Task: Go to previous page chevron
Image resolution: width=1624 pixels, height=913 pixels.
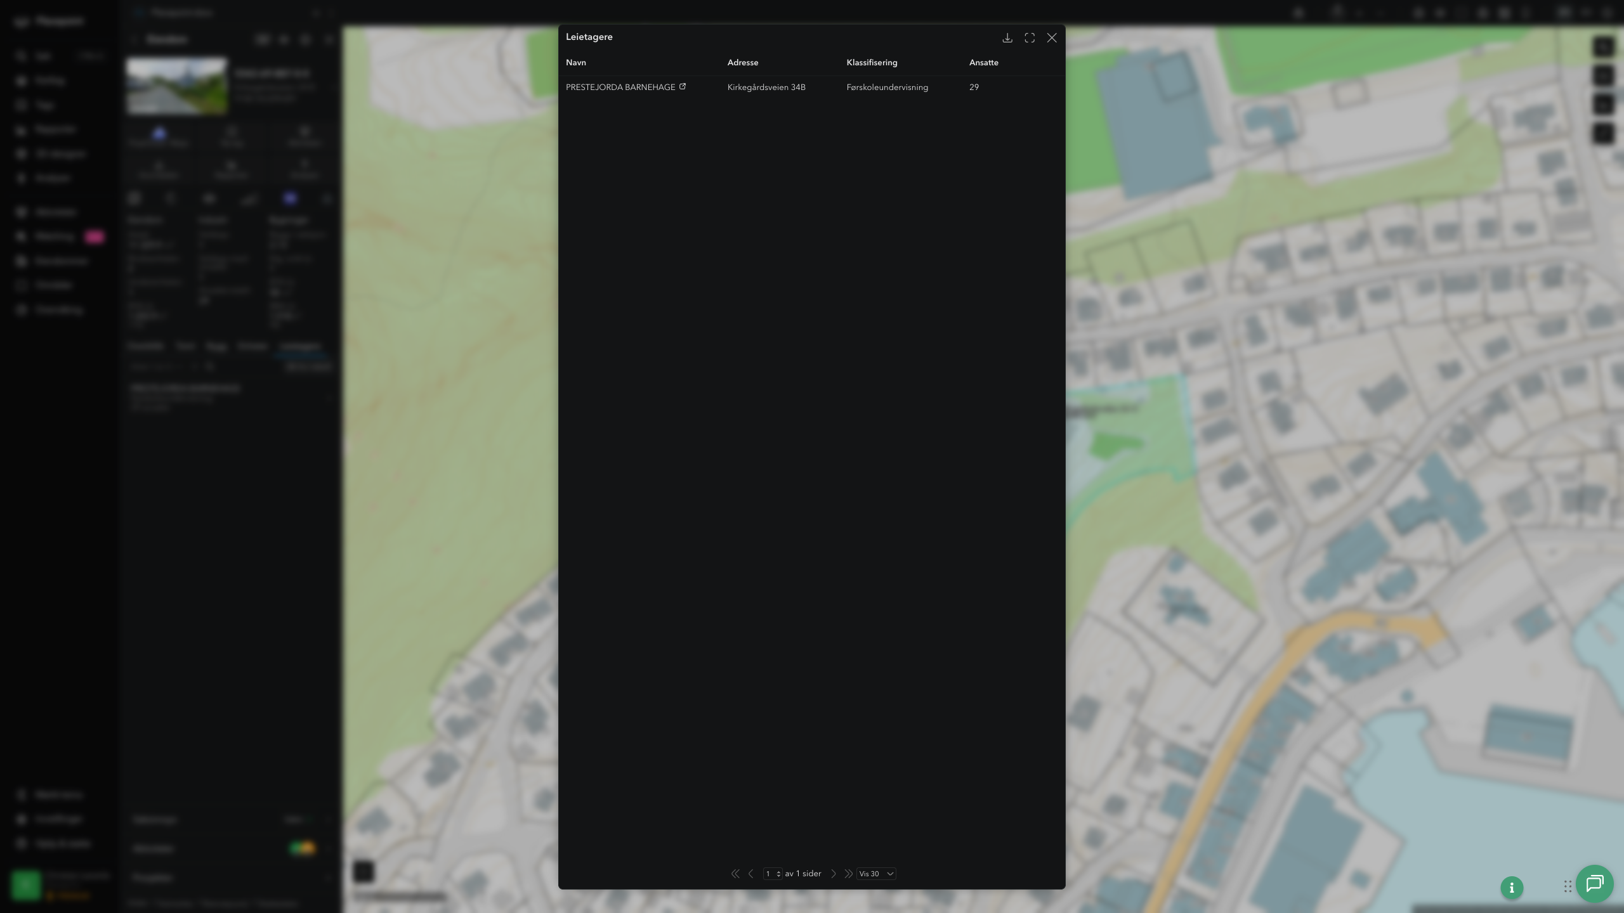Action: pyautogui.click(x=751, y=874)
